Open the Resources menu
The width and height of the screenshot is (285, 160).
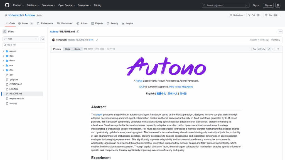(48, 5)
